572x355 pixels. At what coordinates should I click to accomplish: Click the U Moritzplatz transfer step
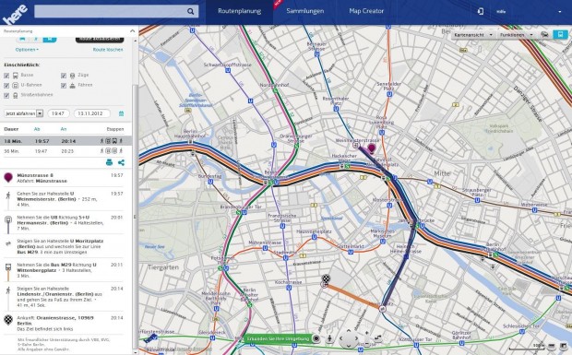click(x=66, y=246)
